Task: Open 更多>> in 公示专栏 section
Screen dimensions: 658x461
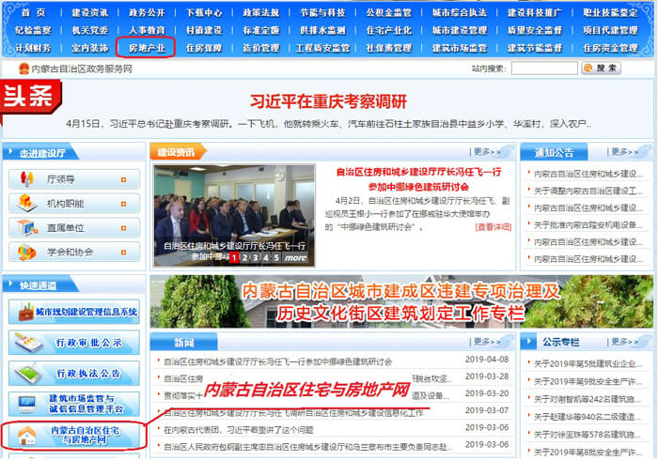Action: (x=625, y=342)
